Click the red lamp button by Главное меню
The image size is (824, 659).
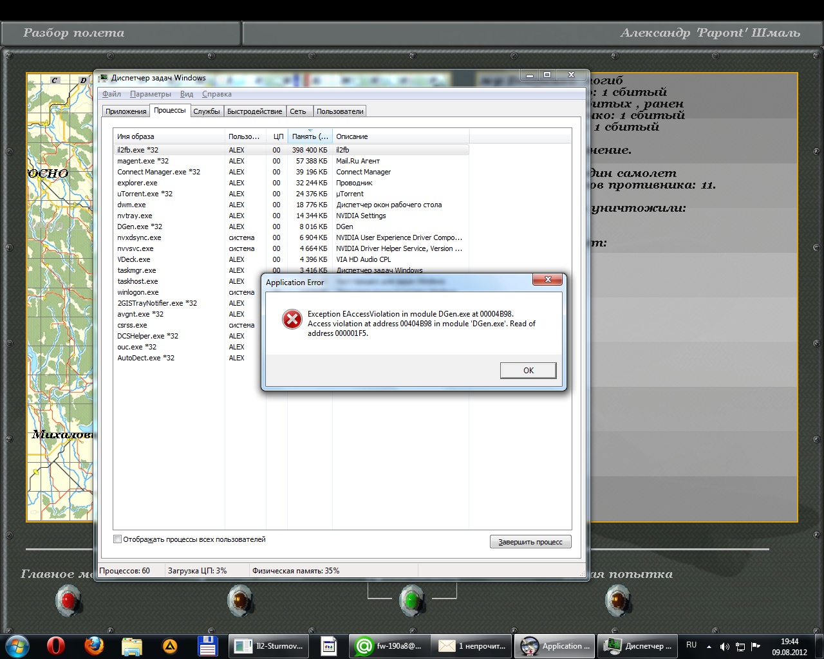click(68, 600)
